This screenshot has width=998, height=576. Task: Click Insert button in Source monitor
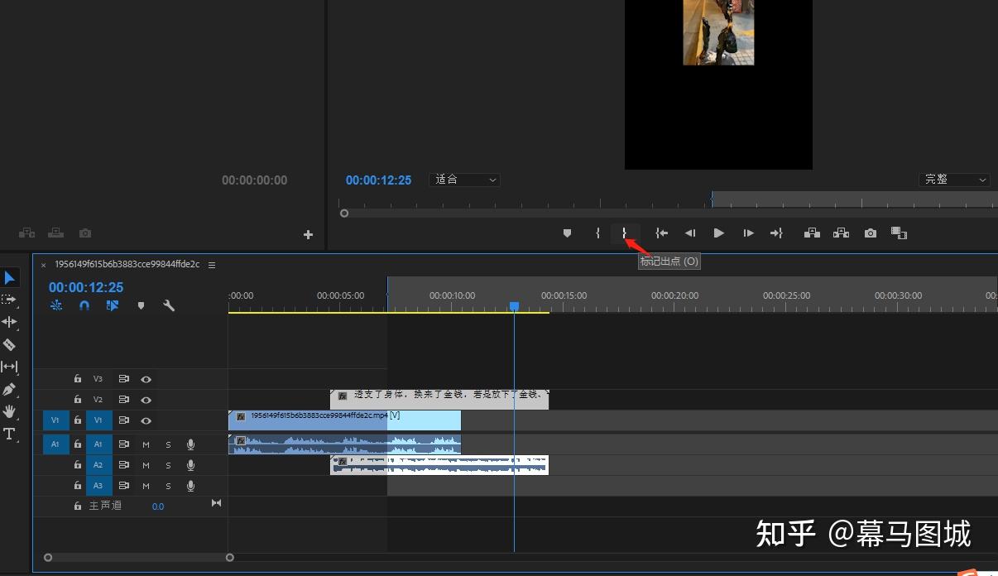pos(26,233)
